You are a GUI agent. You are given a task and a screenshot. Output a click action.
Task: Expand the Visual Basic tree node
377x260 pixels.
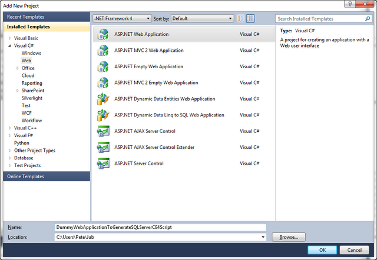(x=10, y=38)
